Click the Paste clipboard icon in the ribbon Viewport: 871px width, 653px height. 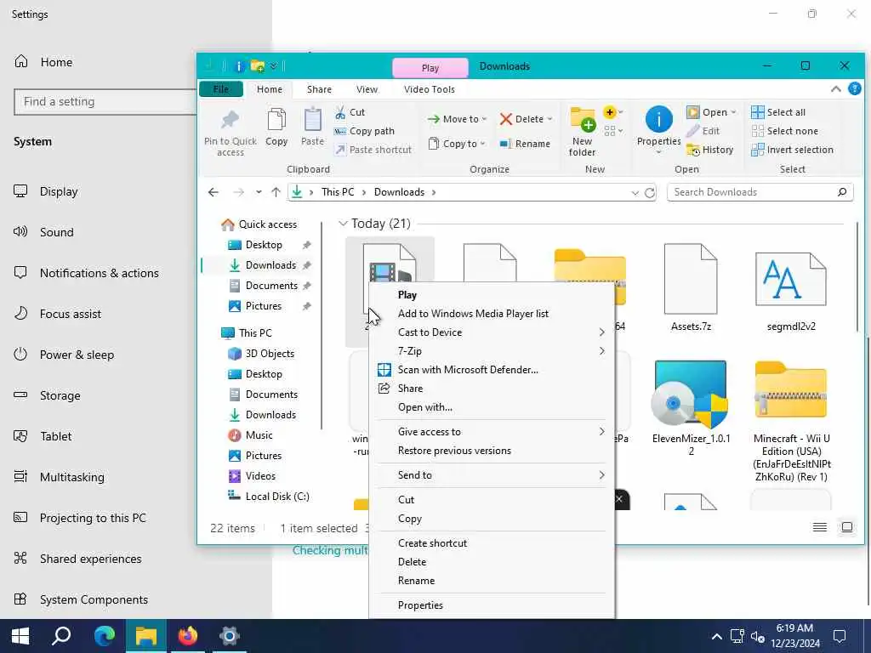(312, 119)
